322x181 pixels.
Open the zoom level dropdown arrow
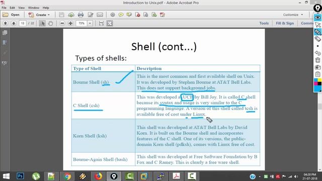(x=90, y=23)
